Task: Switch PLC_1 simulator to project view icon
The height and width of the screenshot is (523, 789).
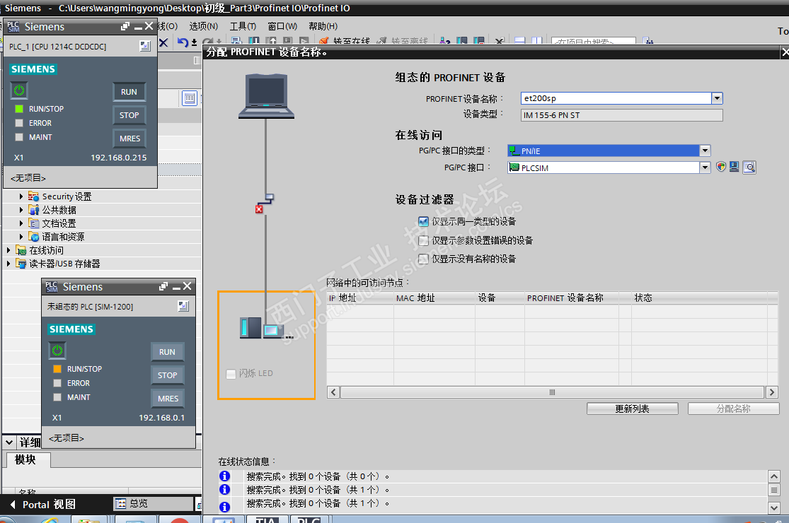Action: pyautogui.click(x=145, y=46)
